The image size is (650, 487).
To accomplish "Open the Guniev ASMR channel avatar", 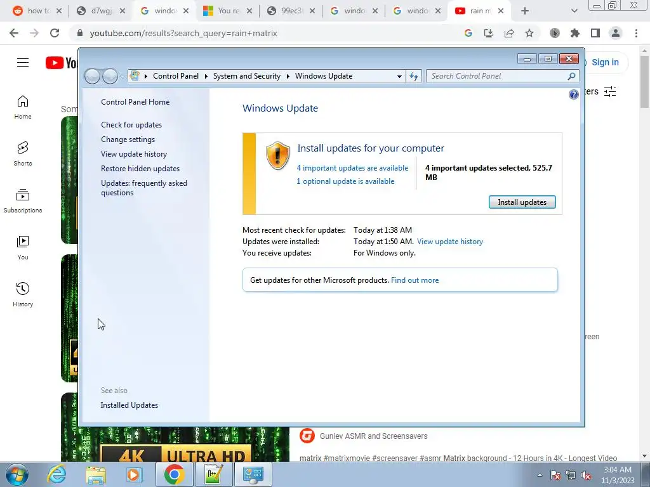I will tap(307, 436).
